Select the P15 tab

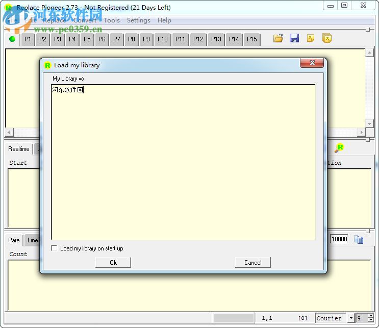pyautogui.click(x=251, y=39)
